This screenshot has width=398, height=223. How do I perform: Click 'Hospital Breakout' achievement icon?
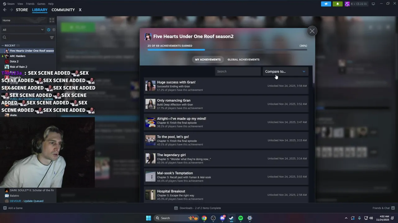150,195
